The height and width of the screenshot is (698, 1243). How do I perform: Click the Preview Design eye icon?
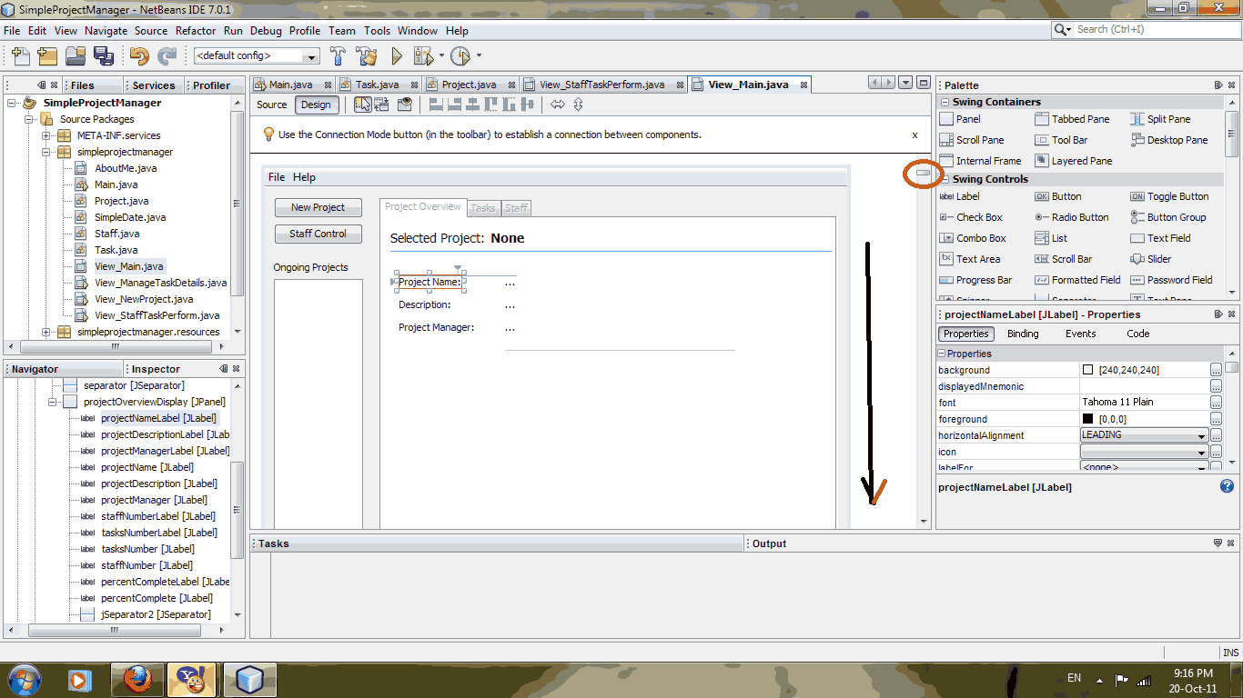(x=405, y=105)
